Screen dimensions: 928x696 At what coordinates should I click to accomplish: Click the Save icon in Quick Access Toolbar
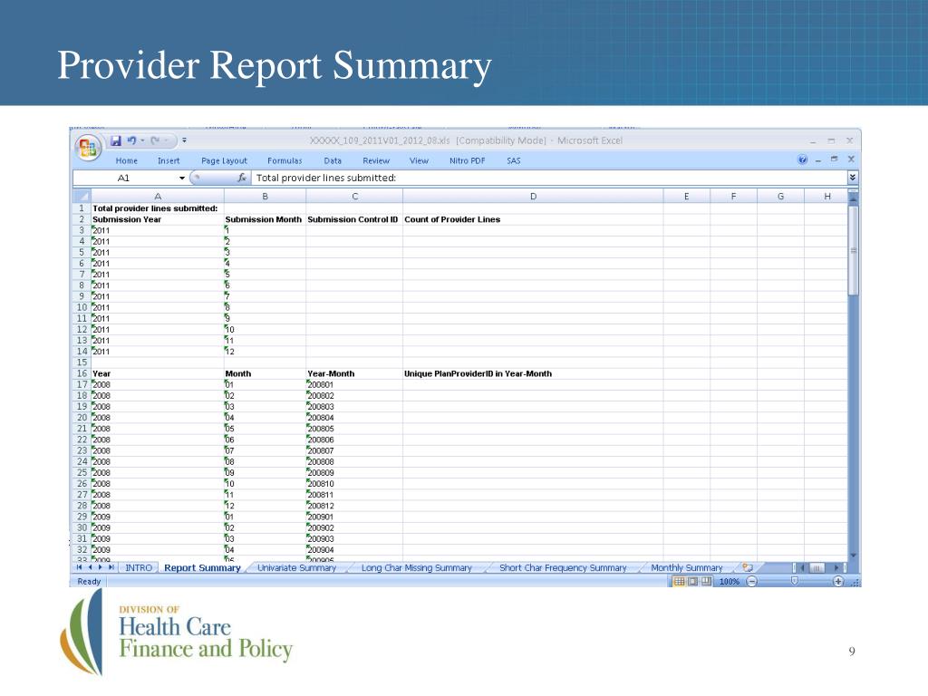(115, 140)
